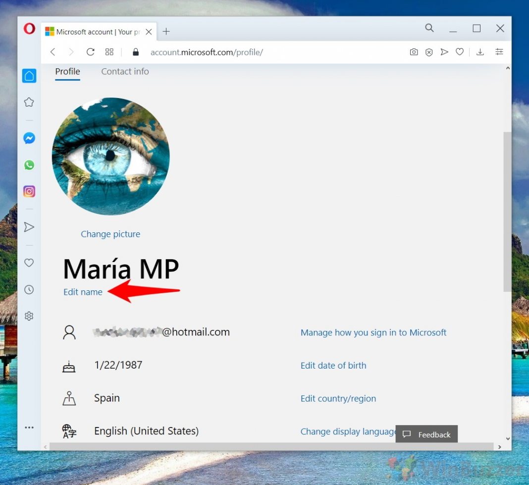Open the downloads icon in the toolbar
Screen dimensions: 529x485
point(479,52)
